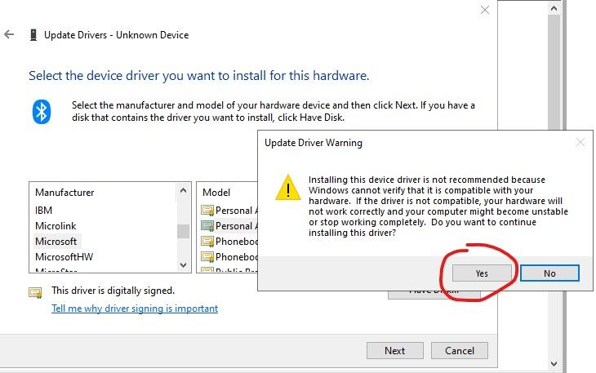Select Microsoft in Manufacturer list
Viewport: 596px width, 373px height.
coord(56,242)
